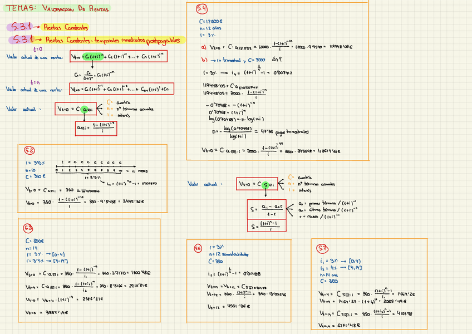This screenshot has height=334, width=472.
Task: Click the red circled 5.2 exercise label
Action: click(x=29, y=150)
